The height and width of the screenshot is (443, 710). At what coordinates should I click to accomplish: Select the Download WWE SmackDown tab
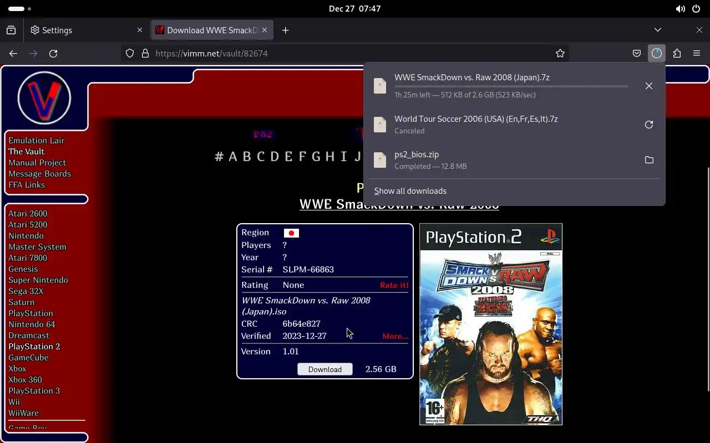(212, 30)
